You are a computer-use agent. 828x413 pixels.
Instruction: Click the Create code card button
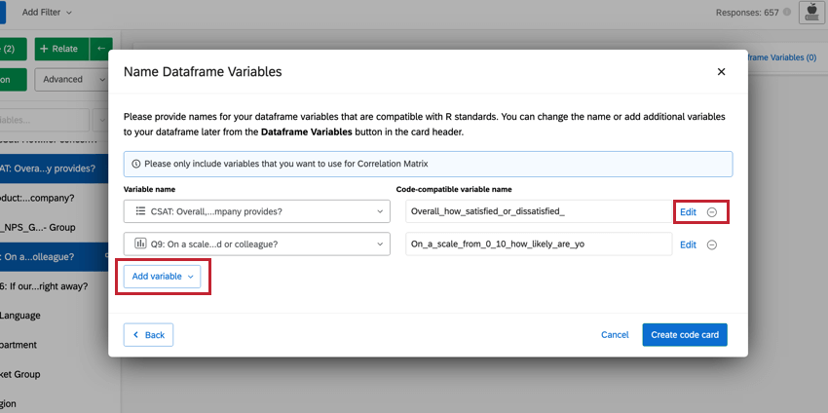tap(685, 335)
